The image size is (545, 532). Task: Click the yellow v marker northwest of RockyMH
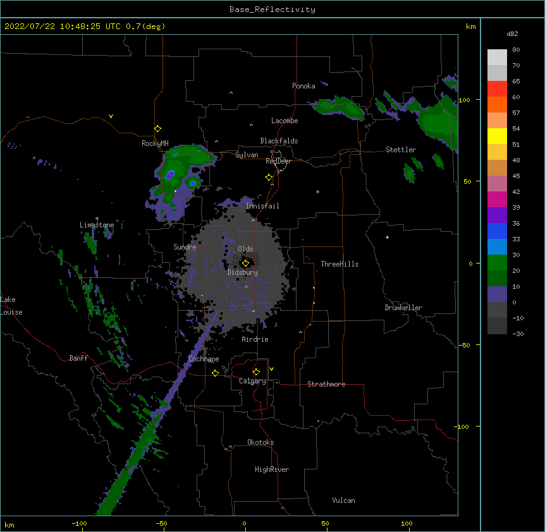point(111,116)
